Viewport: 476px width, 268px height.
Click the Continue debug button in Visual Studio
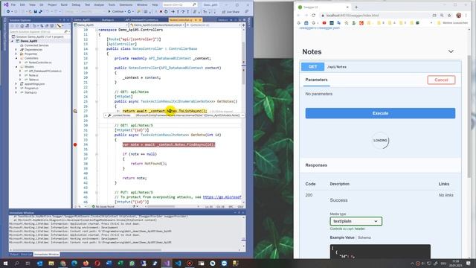[x=116, y=12]
